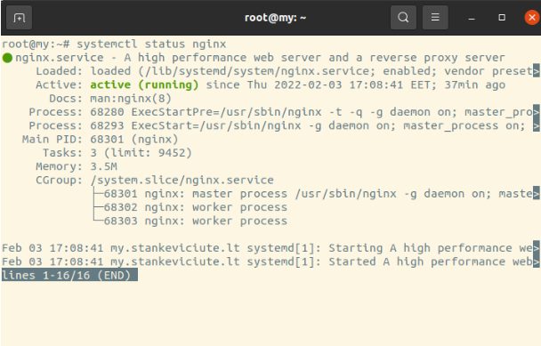Click the active (running) status text
The height and width of the screenshot is (346, 541).
144,84
